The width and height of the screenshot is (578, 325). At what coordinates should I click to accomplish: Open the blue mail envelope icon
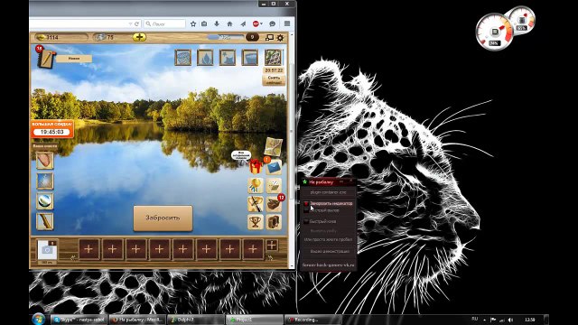274,167
